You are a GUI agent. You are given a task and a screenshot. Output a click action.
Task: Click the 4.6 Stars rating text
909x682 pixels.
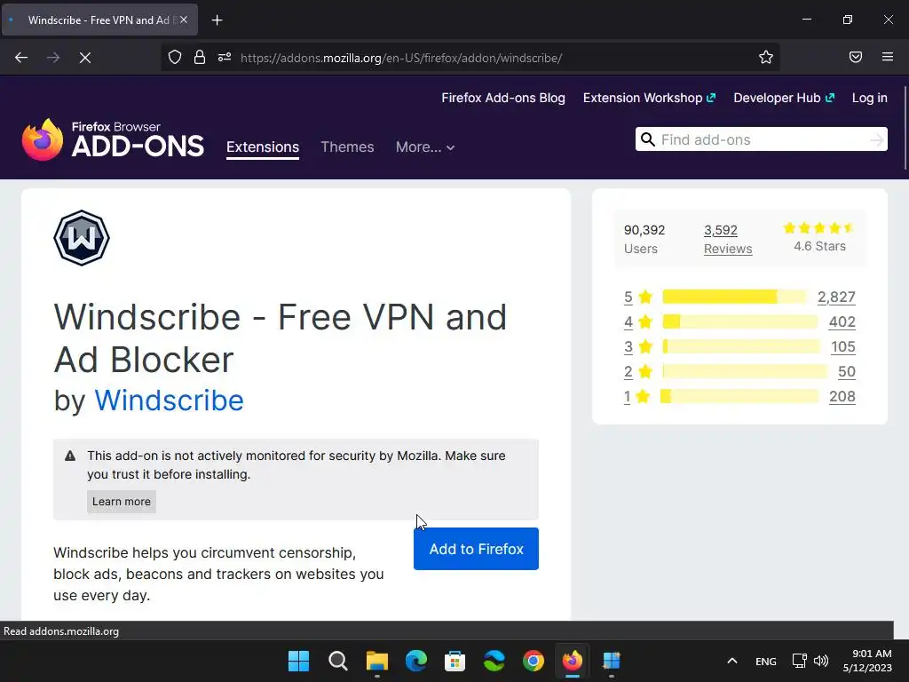tap(819, 247)
